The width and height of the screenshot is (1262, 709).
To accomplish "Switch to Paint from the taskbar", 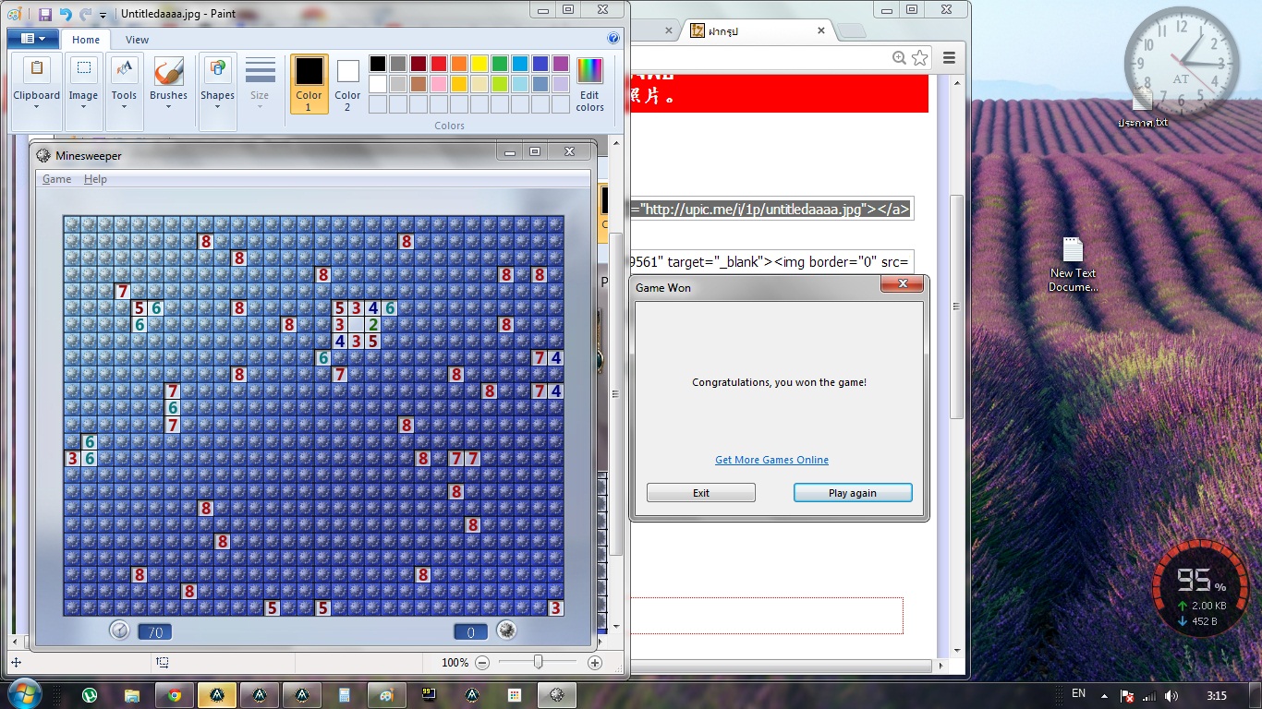I will 387,695.
